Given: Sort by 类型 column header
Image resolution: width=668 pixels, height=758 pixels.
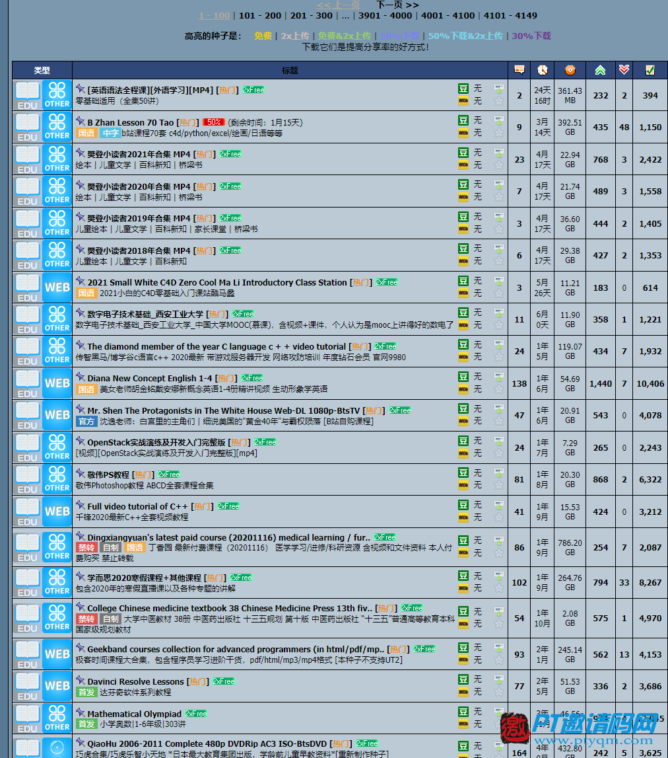Looking at the screenshot, I should click(42, 71).
